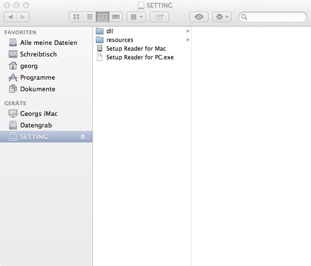Screen dimensions: 311x266
Task: Select Setup Reader for Mac
Action: 142,49
